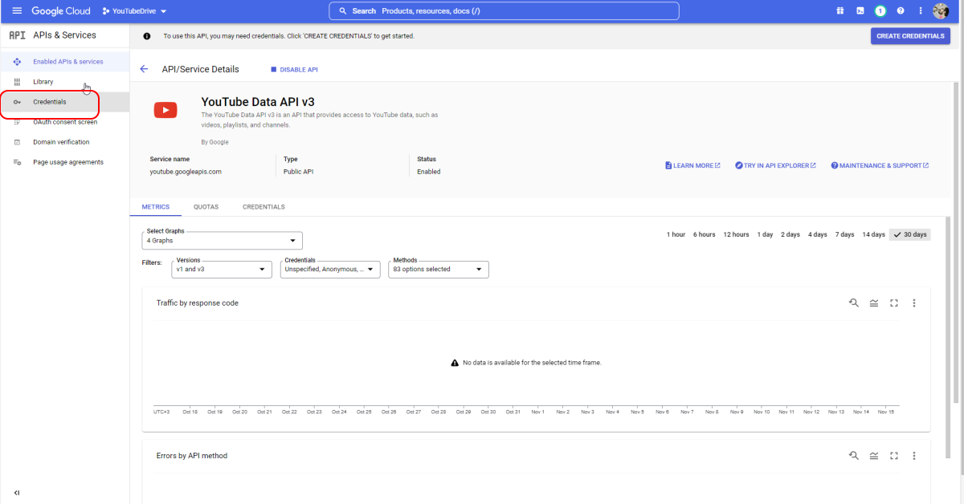
Task: Open the hamburger navigation menu
Action: click(17, 11)
